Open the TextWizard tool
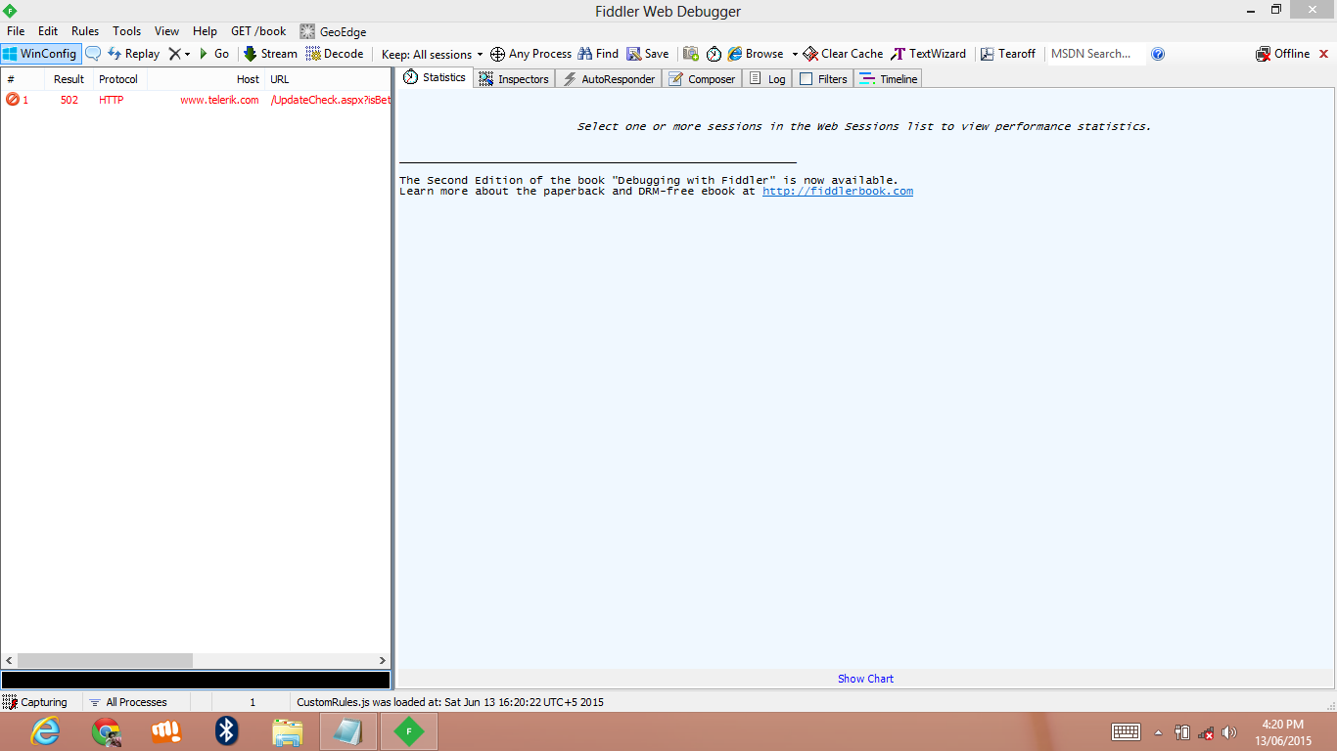Viewport: 1337px width, 751px height. click(x=928, y=54)
